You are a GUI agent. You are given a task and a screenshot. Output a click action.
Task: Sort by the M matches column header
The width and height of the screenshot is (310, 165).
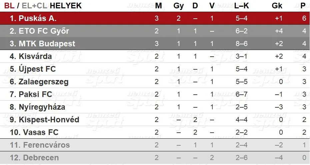coord(158,6)
